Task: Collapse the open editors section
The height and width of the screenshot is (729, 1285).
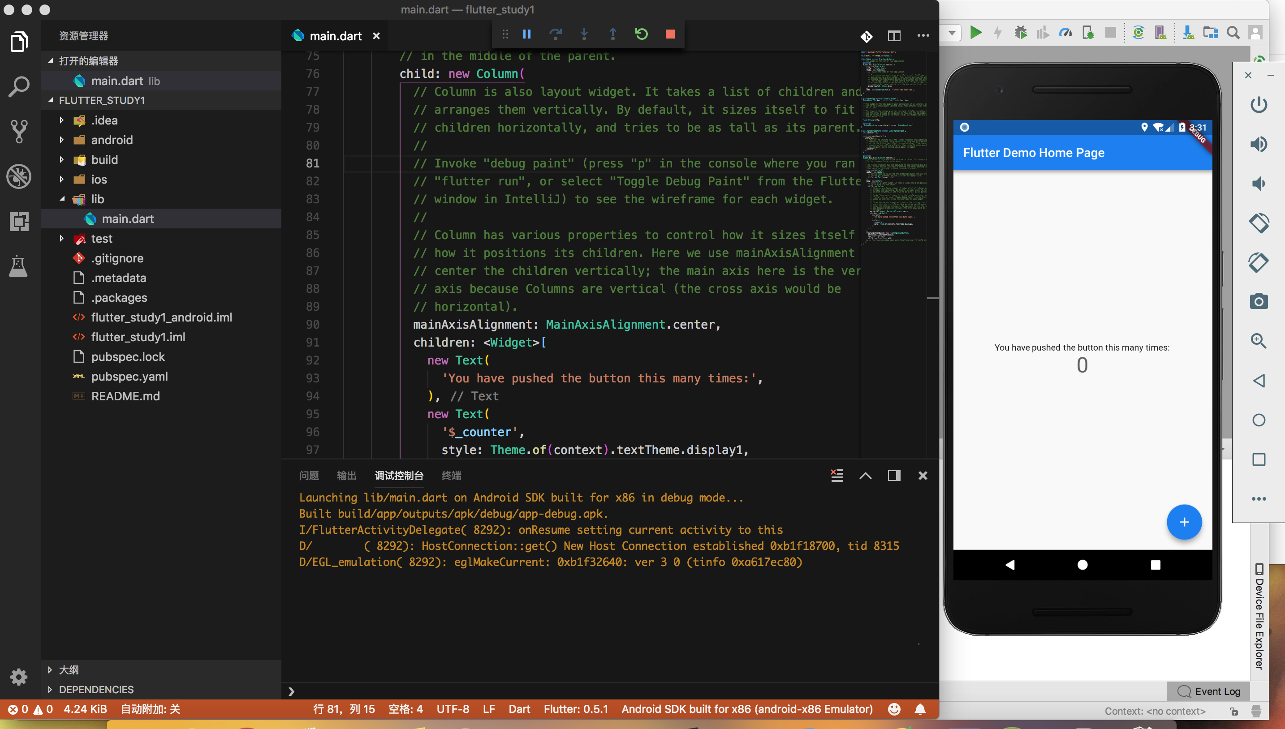Action: (x=51, y=60)
